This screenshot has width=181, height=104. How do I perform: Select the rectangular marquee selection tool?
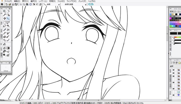tap(5, 22)
